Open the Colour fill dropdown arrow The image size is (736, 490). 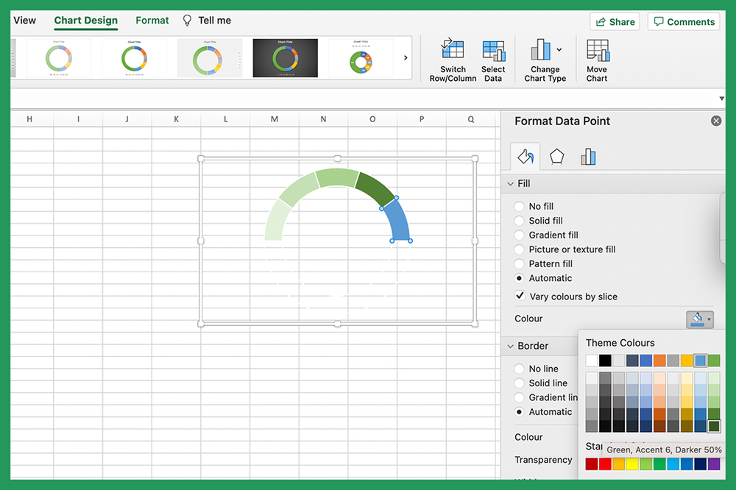click(x=708, y=319)
